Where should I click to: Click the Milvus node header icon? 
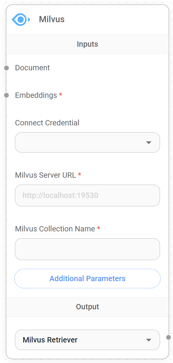pos(20,19)
